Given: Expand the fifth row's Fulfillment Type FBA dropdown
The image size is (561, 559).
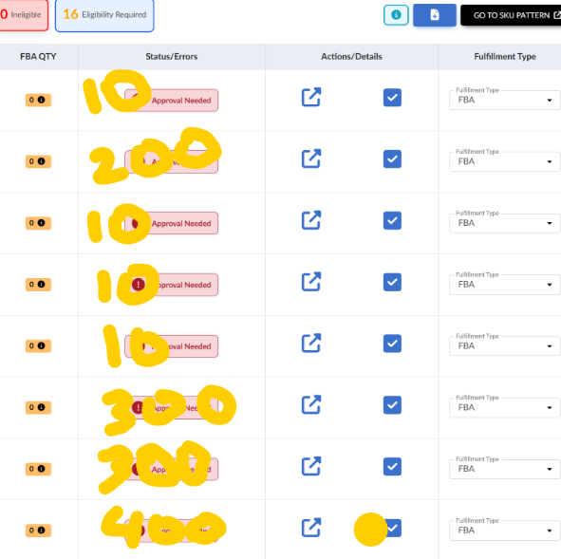Looking at the screenshot, I should [x=505, y=346].
